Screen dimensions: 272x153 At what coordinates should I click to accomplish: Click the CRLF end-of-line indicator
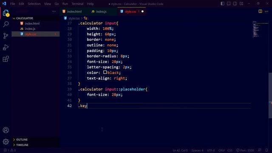click(x=221, y=150)
